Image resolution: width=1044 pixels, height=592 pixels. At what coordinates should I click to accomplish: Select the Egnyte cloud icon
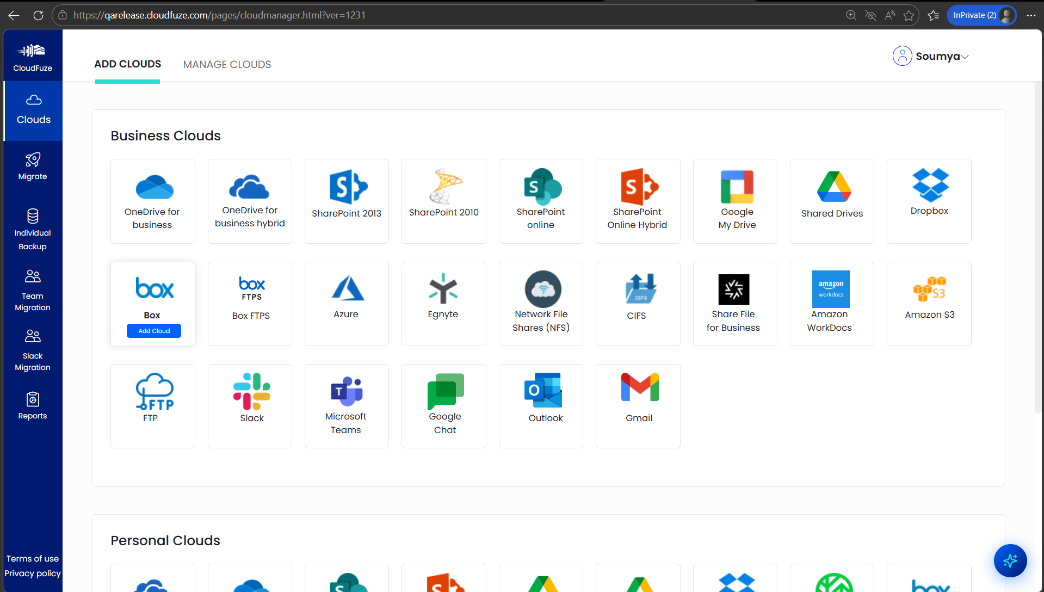pyautogui.click(x=443, y=288)
